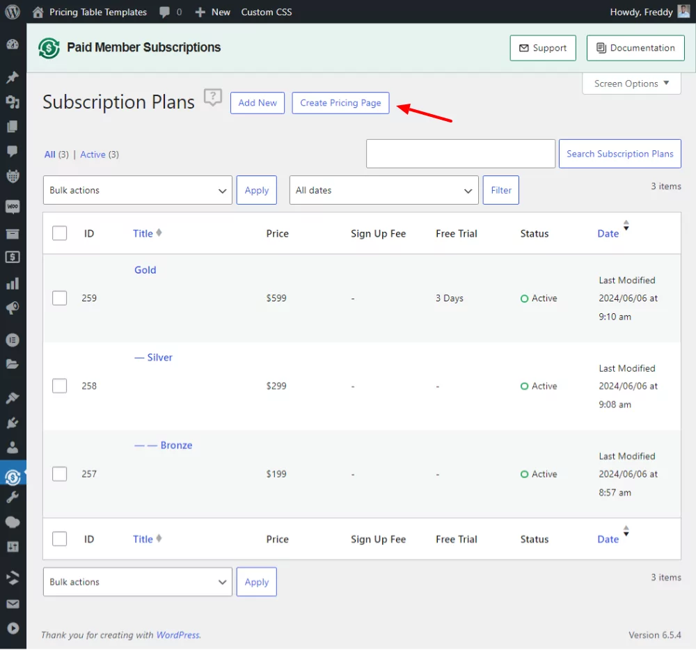Image resolution: width=696 pixels, height=650 pixels.
Task: Click the top Apply button
Action: (257, 191)
